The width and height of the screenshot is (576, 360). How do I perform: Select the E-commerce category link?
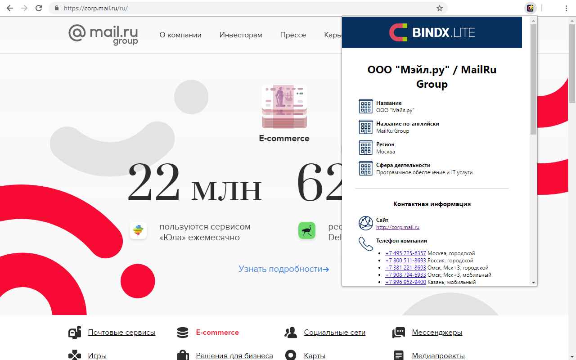tap(217, 333)
